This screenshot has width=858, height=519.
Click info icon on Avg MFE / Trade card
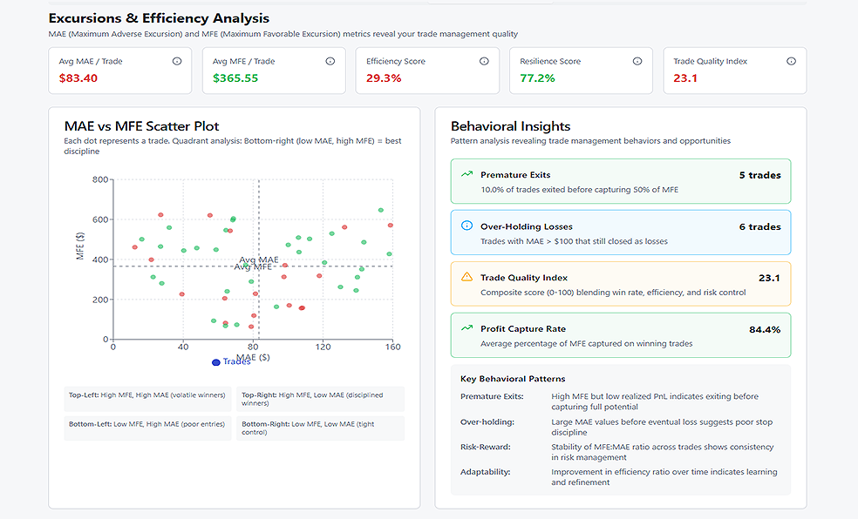(x=330, y=62)
